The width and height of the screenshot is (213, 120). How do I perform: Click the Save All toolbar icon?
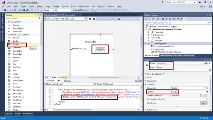click(27, 10)
